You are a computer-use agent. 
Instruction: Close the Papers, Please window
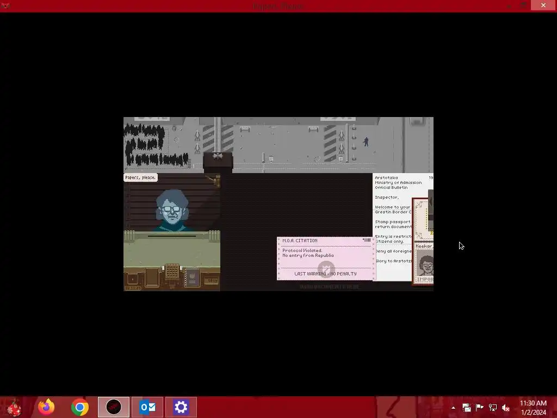pos(543,5)
